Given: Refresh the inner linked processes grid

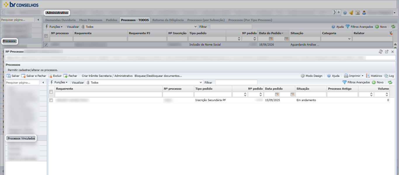Looking at the screenshot, I should click(x=390, y=82).
